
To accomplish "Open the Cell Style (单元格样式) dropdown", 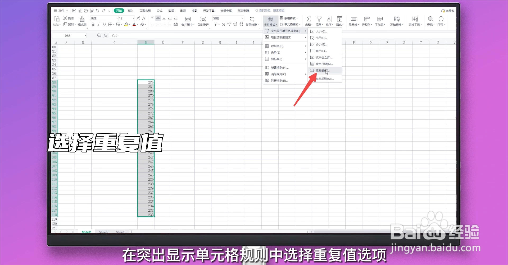I will (x=290, y=24).
